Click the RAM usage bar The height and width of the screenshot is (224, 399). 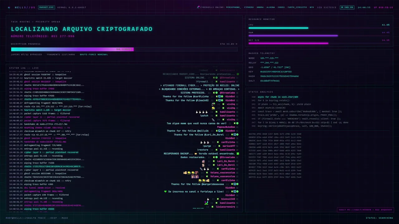[319, 35]
